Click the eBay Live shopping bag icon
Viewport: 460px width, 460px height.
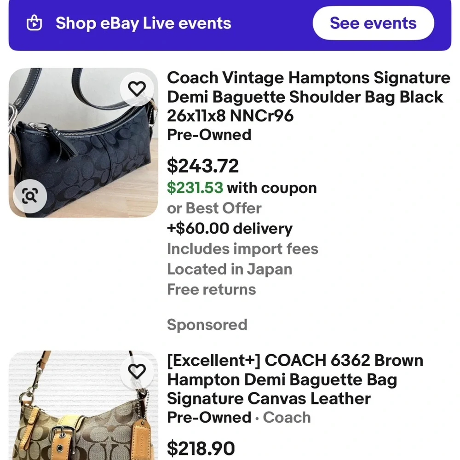tap(34, 23)
